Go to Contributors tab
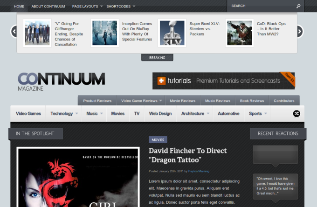 [x=284, y=100]
